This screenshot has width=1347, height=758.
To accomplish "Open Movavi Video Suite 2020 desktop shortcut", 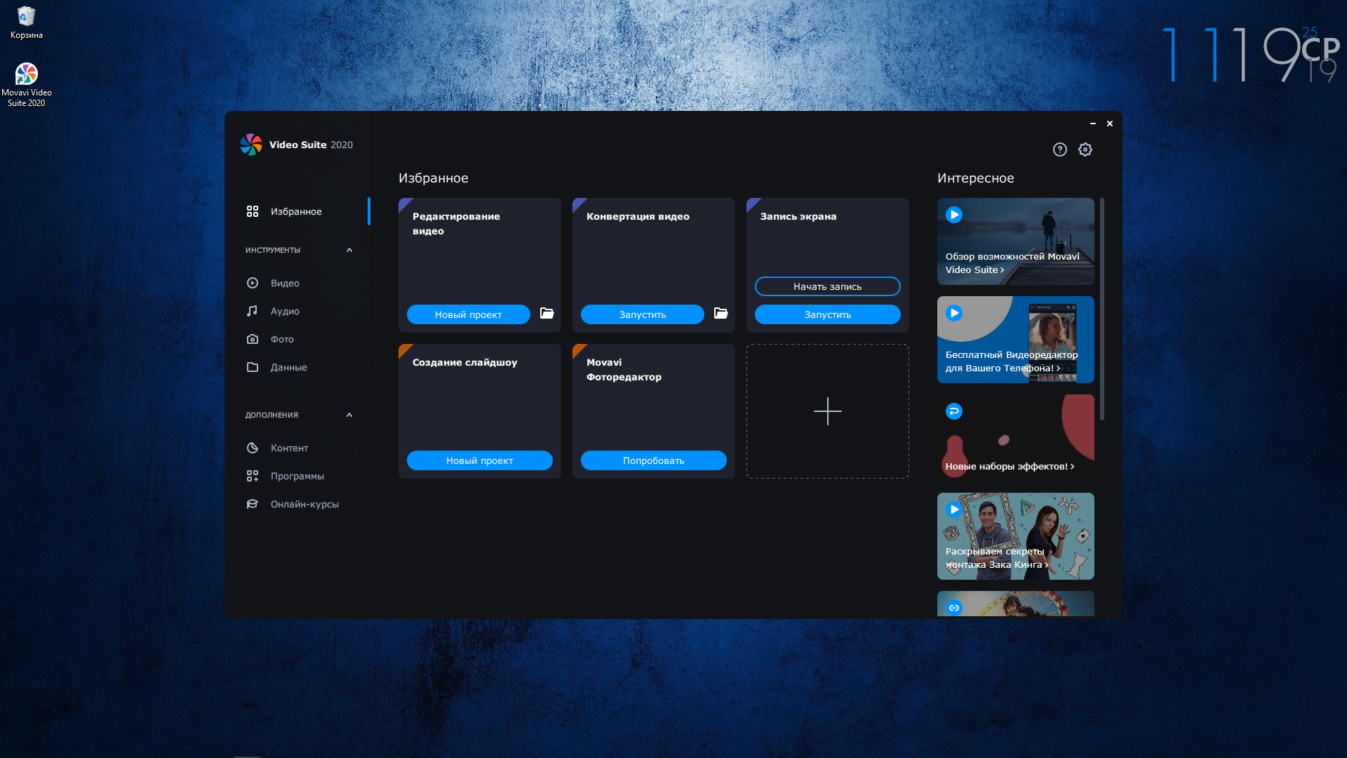I will [27, 84].
